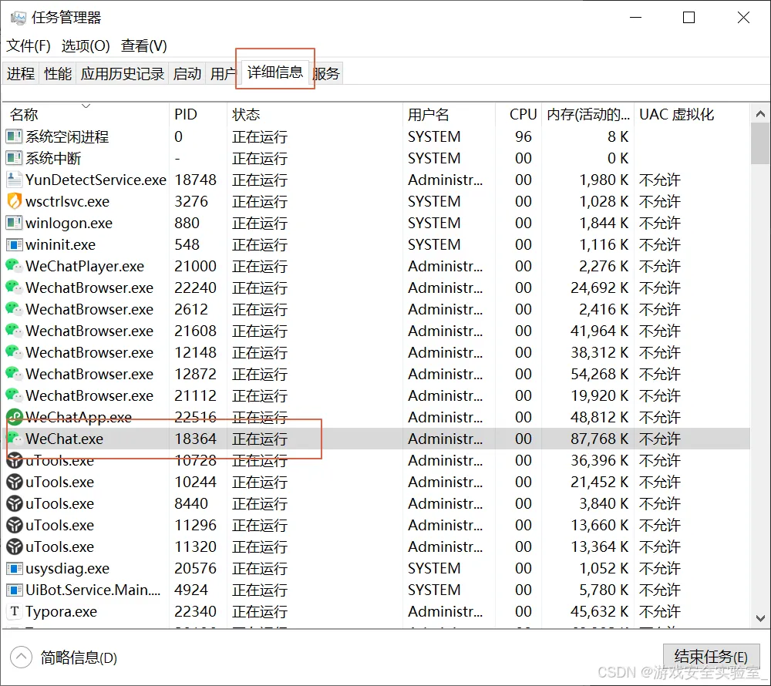The width and height of the screenshot is (771, 686).
Task: Switch to the 启动 tab
Action: pos(187,74)
